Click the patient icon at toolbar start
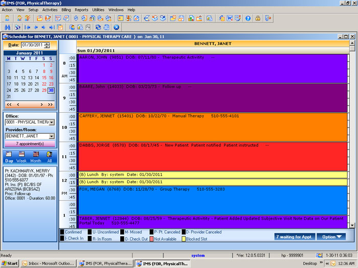Viewport: 358px width, 268px height. 7,18
